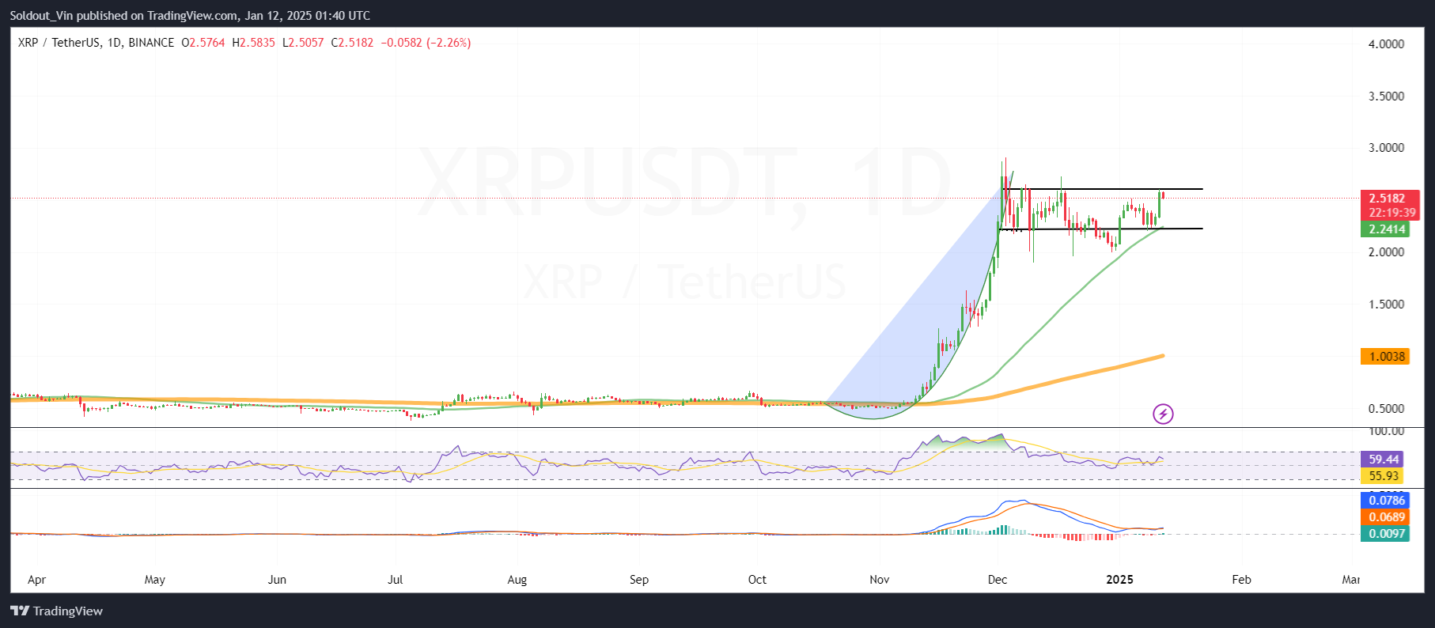Click the May label on time axis

[155, 580]
